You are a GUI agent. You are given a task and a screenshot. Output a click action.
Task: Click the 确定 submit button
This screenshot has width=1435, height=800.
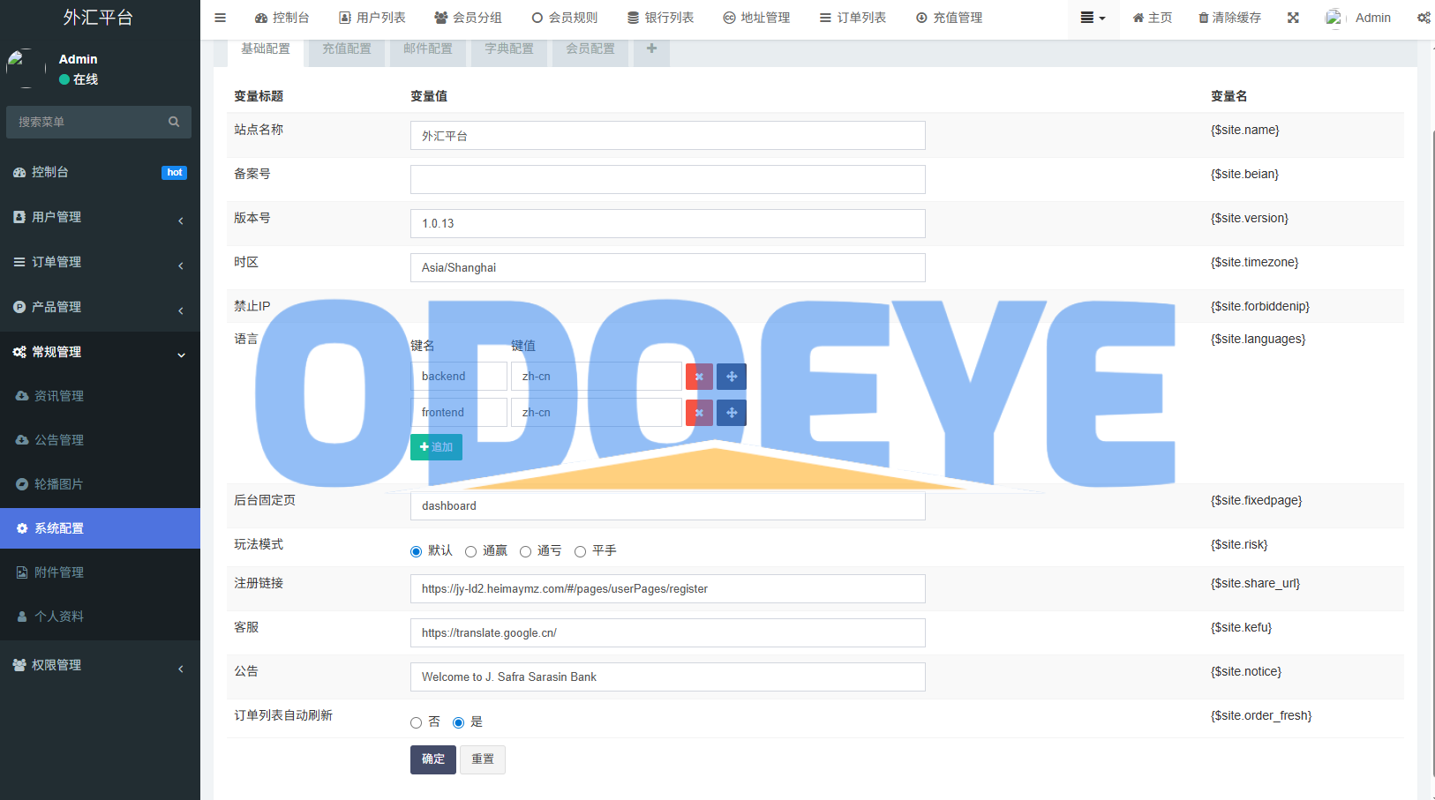click(432, 759)
